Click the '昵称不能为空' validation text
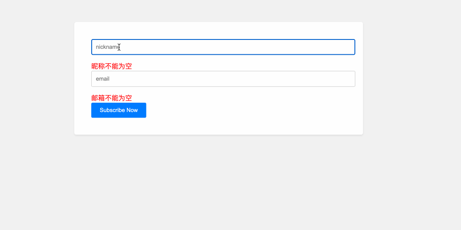Image resolution: width=461 pixels, height=230 pixels. pyautogui.click(x=112, y=66)
